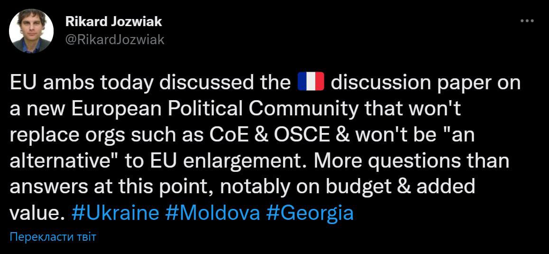This screenshot has width=549, height=254.
Task: Click the "Перекласти твіт" translate link
Action: click(x=53, y=237)
